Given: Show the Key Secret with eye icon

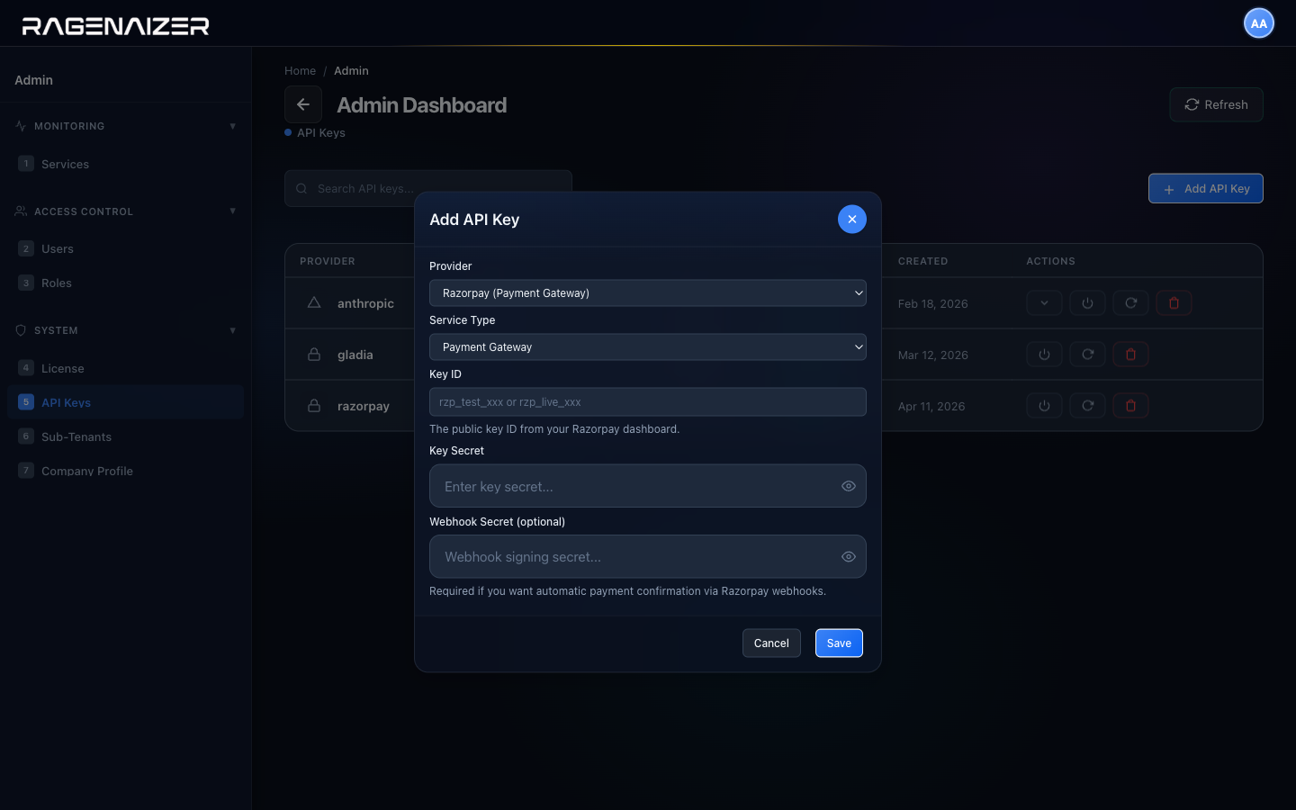Looking at the screenshot, I should [x=848, y=486].
